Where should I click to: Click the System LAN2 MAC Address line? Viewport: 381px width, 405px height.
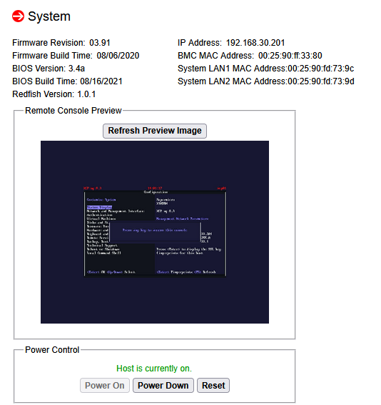click(265, 81)
